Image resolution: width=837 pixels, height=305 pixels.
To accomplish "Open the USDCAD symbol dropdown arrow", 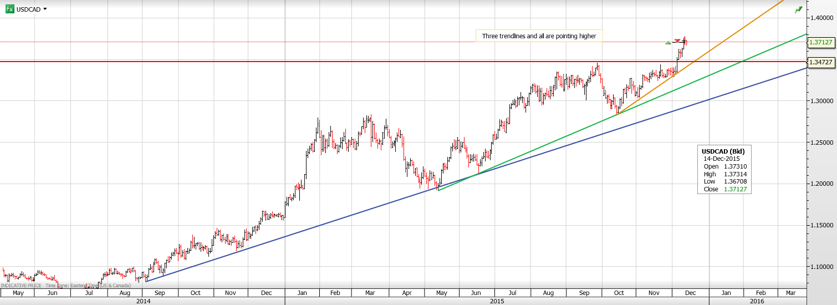I will tap(45, 9).
